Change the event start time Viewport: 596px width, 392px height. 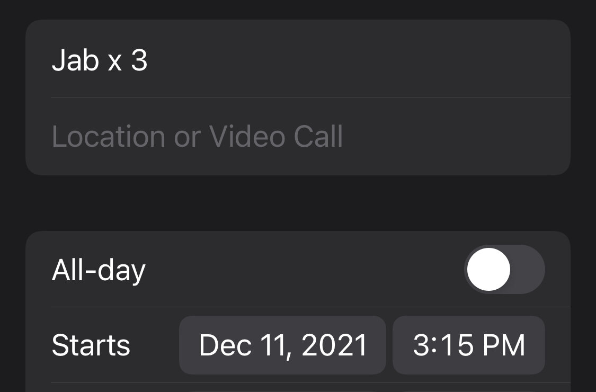(469, 345)
